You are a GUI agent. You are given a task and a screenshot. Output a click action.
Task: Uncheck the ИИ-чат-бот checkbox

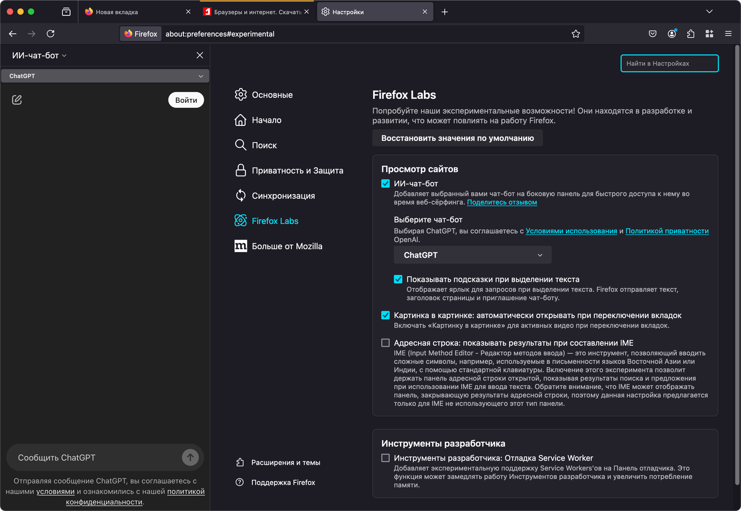coord(386,183)
